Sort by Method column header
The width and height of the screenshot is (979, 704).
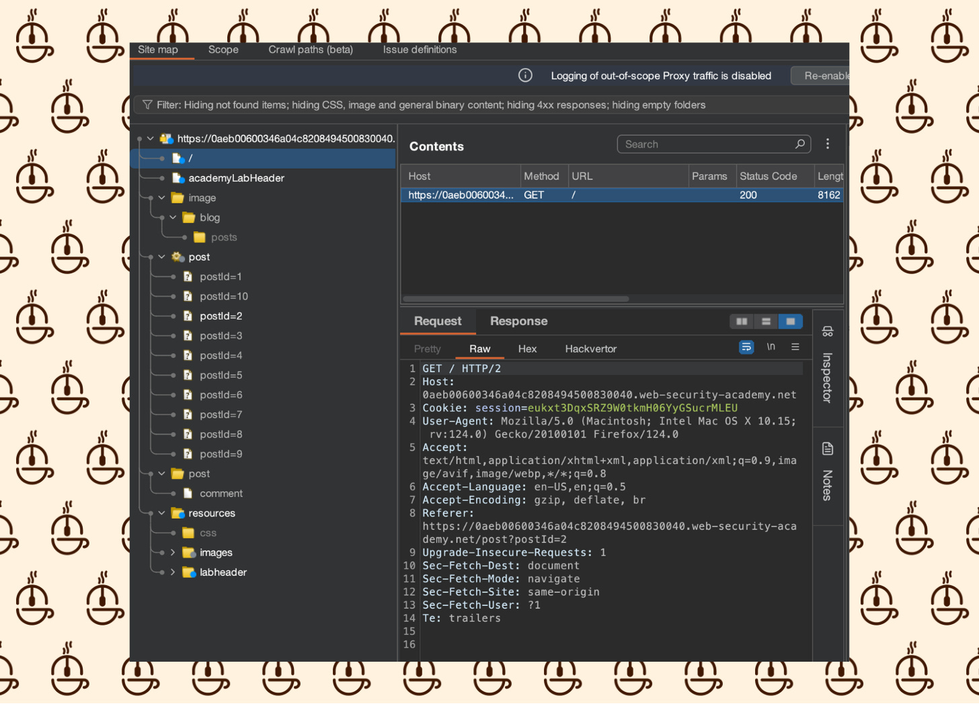[544, 176]
